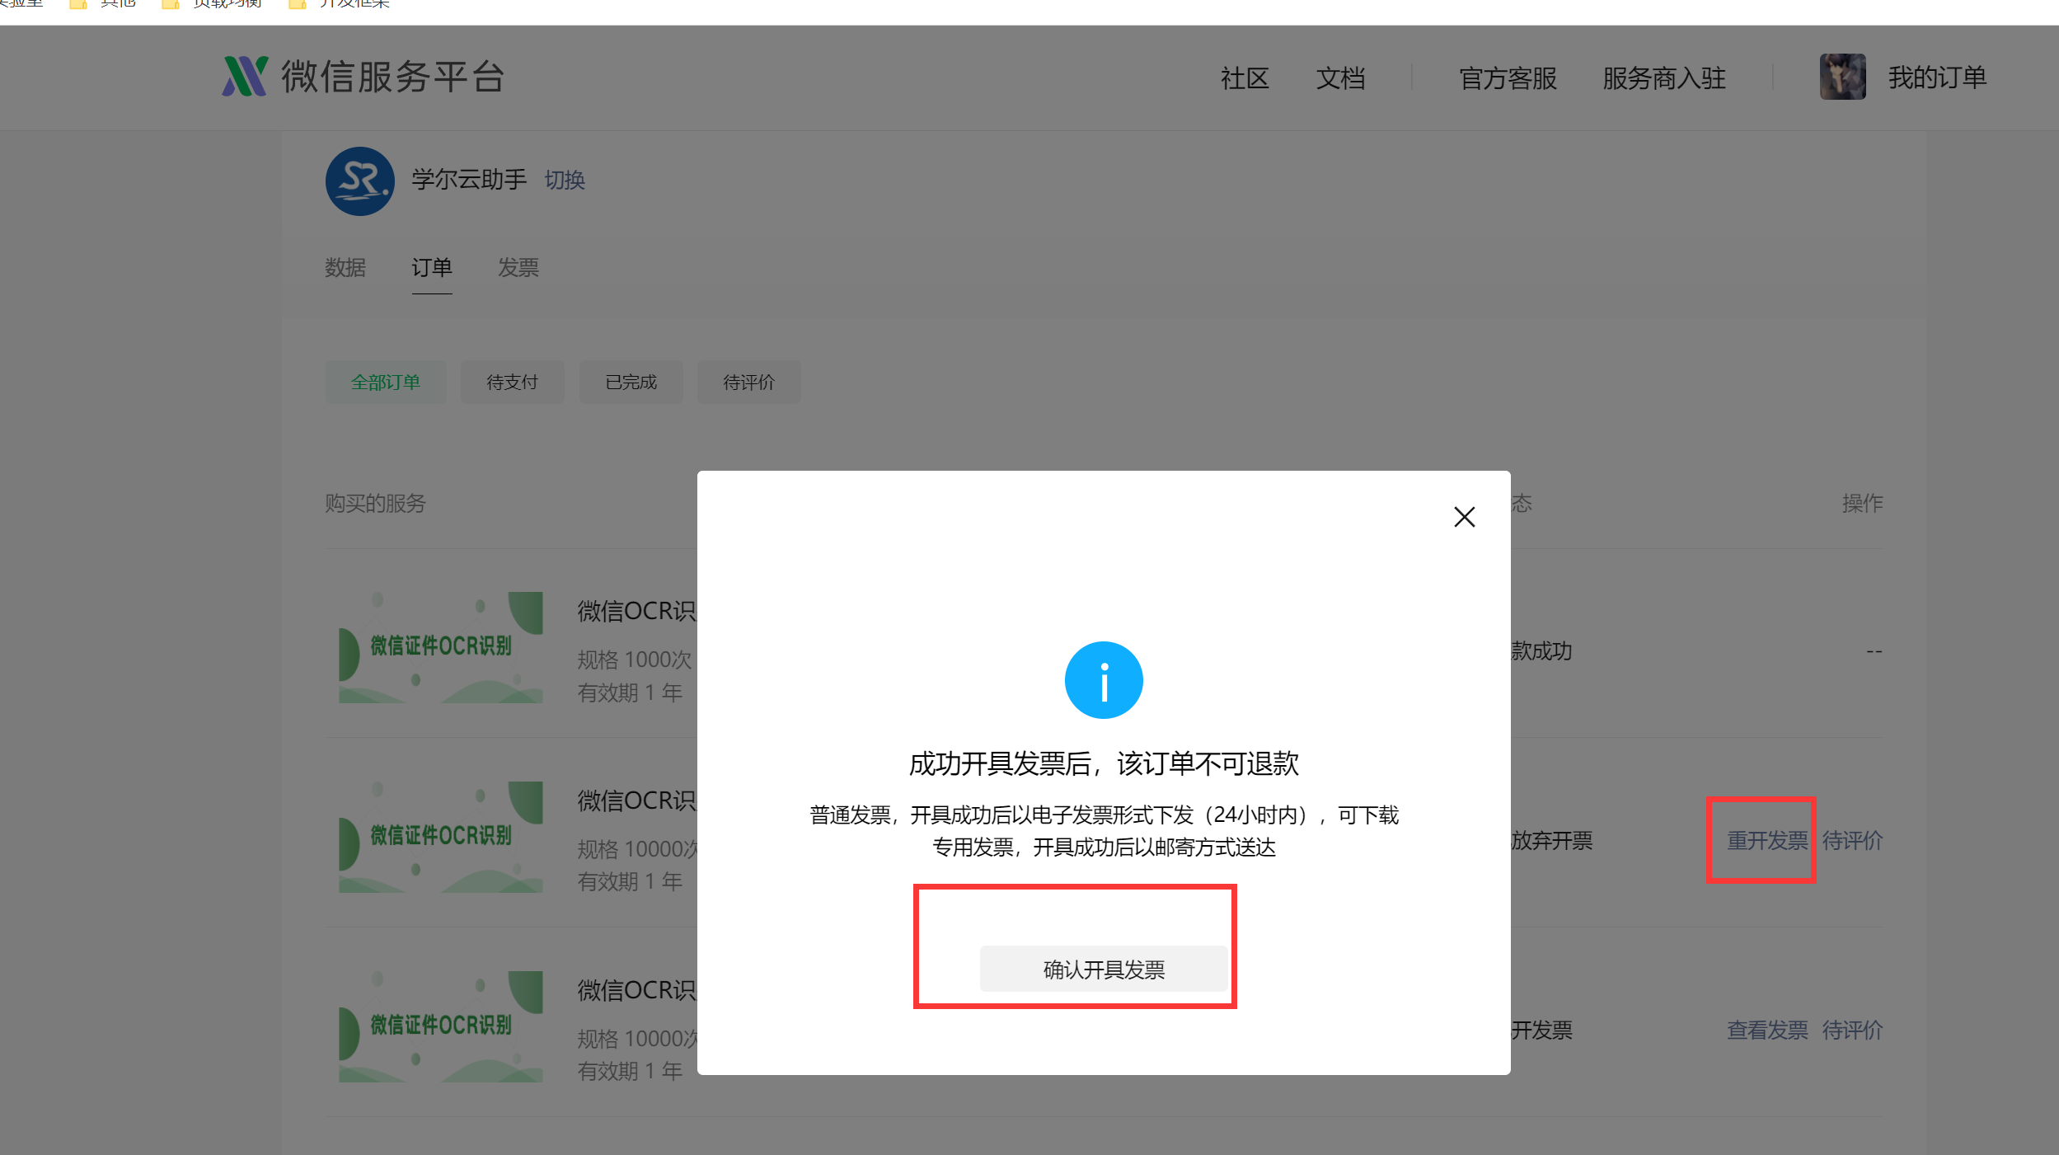Close the invoice dialog with X

pyautogui.click(x=1464, y=517)
